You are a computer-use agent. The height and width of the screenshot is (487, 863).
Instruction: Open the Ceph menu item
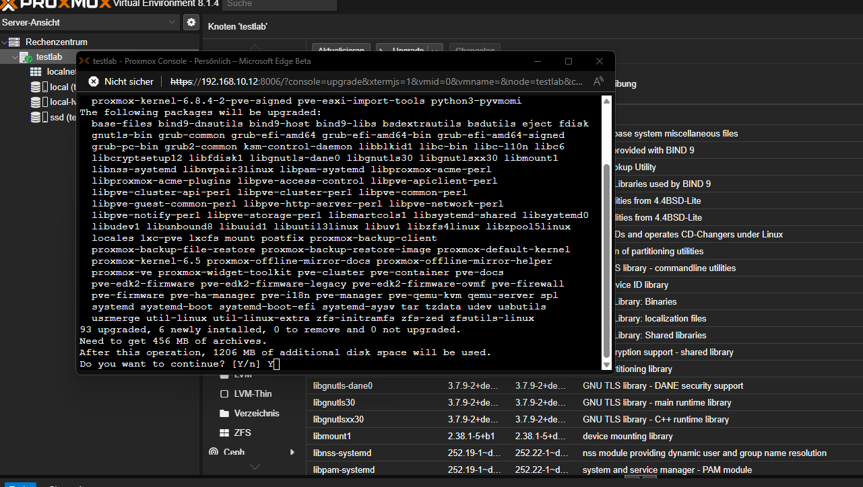click(234, 452)
